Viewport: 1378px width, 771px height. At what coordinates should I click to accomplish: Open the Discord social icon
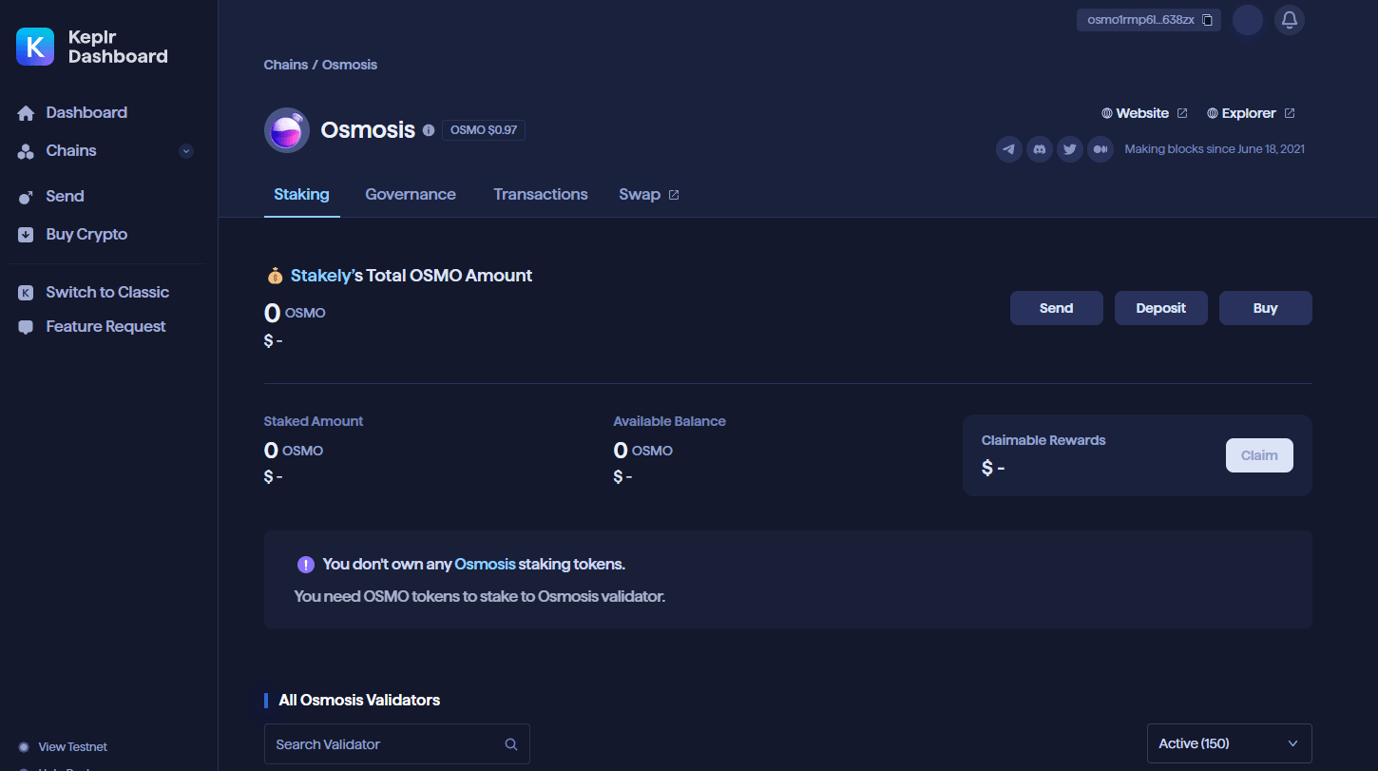(1040, 149)
